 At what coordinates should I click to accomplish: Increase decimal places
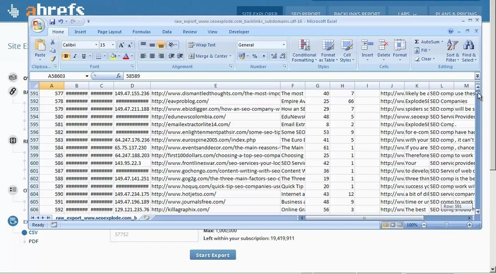click(x=274, y=56)
